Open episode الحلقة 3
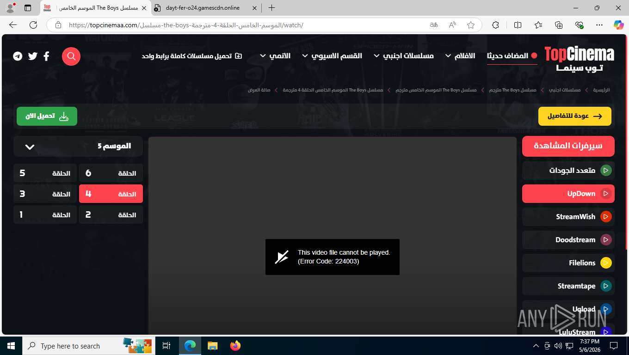 pyautogui.click(x=45, y=194)
